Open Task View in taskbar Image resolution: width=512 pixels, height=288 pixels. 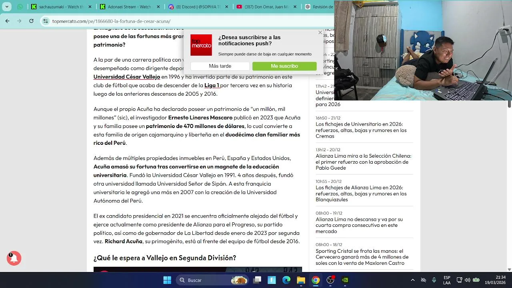[x=257, y=280]
